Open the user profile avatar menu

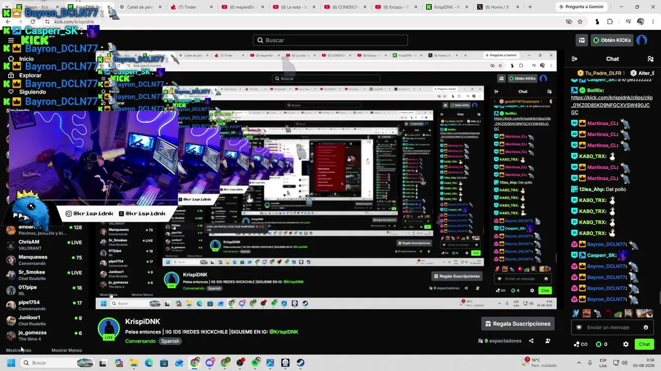pyautogui.click(x=641, y=40)
